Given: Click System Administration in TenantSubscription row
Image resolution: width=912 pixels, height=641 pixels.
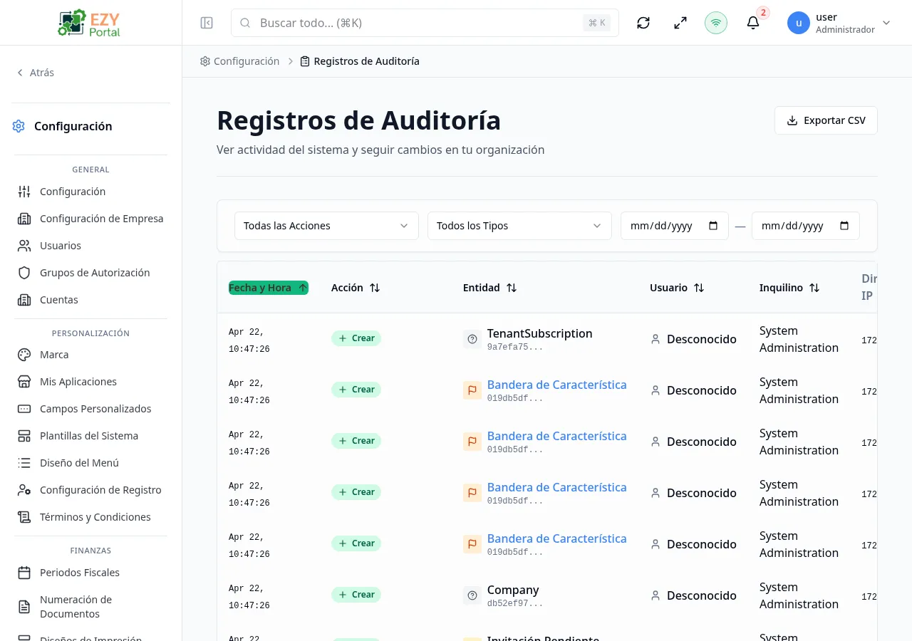Looking at the screenshot, I should pos(799,339).
